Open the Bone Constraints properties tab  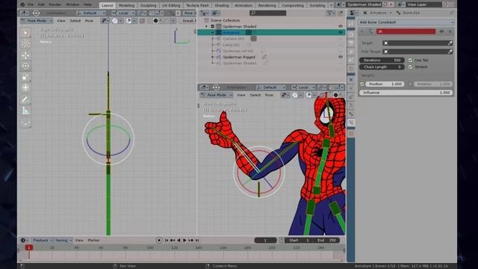point(351,123)
